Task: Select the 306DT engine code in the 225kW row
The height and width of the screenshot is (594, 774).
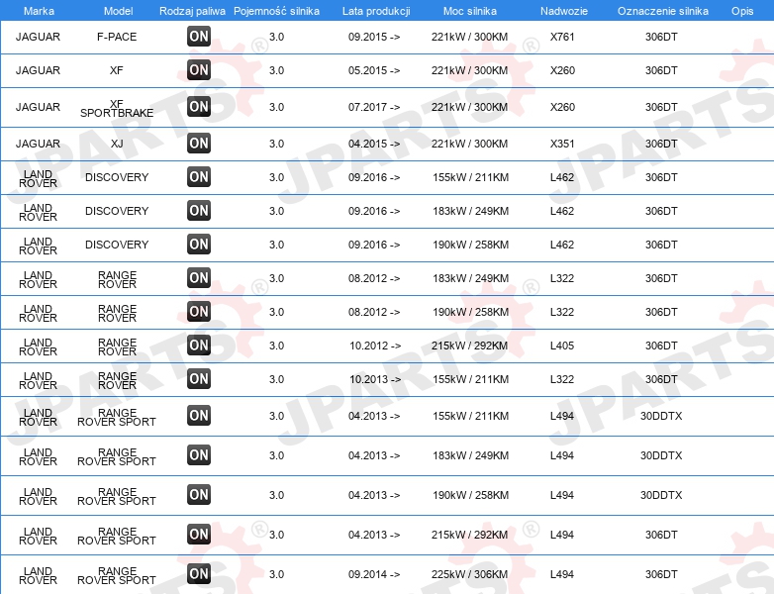Action: tap(661, 574)
